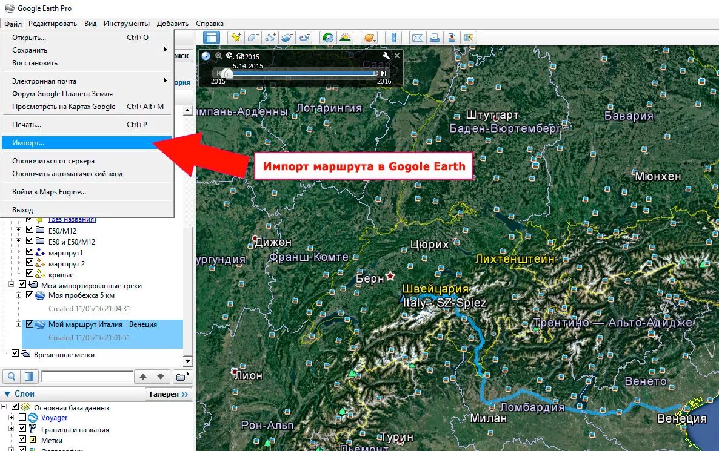Screen dimensions: 719x451
Task: Toggle Временные метки checkbox
Action: (x=15, y=354)
